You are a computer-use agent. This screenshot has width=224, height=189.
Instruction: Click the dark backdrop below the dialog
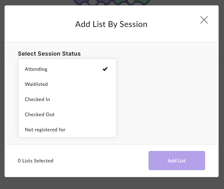pos(112,183)
